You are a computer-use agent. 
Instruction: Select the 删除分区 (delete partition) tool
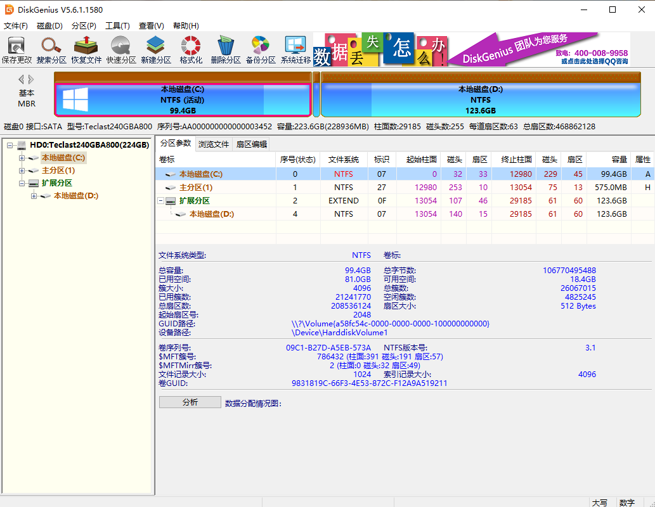coord(226,48)
